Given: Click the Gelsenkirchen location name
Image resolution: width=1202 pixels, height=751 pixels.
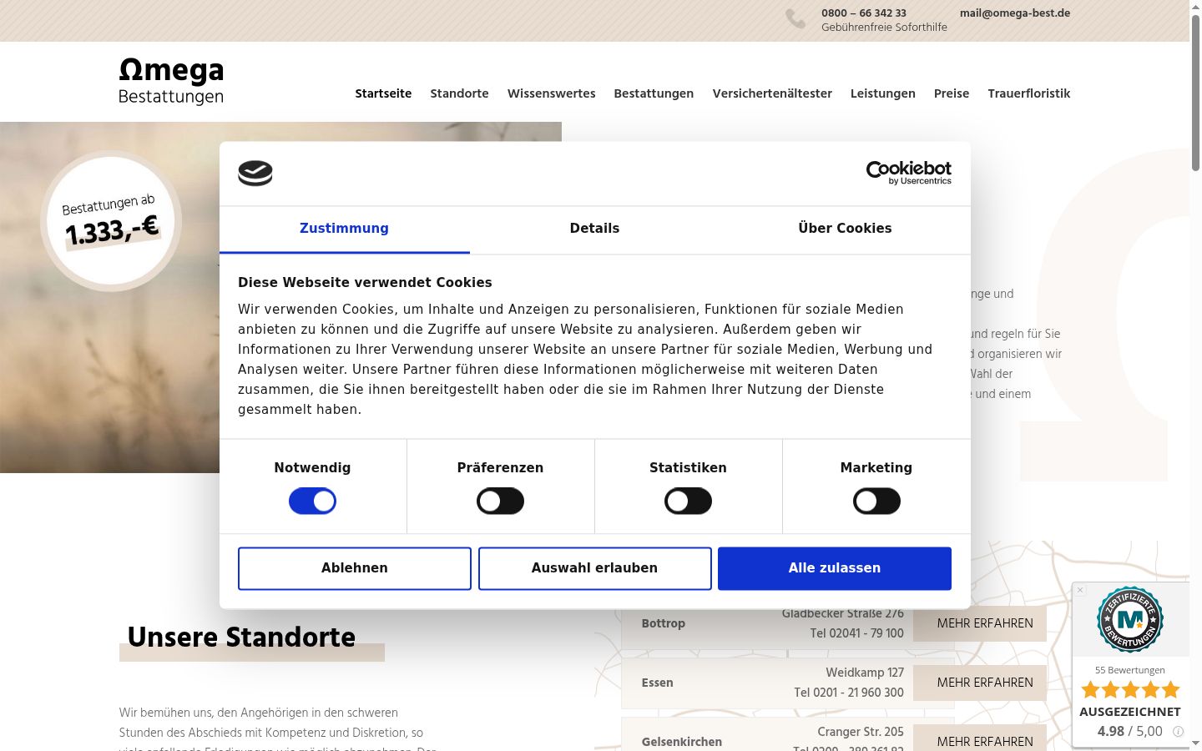Looking at the screenshot, I should pyautogui.click(x=681, y=742).
